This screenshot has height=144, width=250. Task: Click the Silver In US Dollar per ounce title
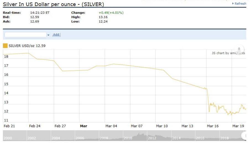coord(53,4)
